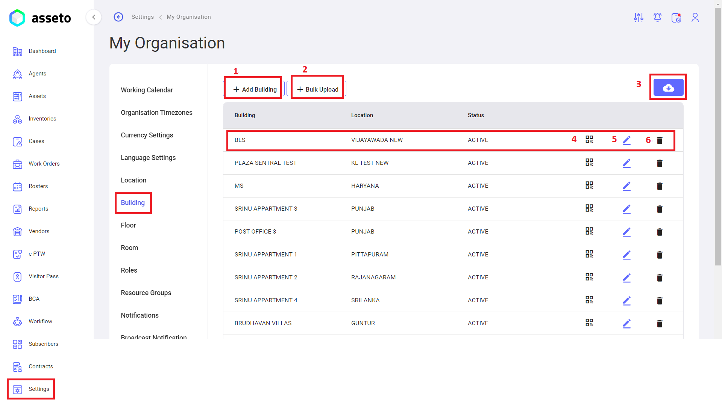722x401 pixels.
Task: Click the Bulk Upload button
Action: 317,89
